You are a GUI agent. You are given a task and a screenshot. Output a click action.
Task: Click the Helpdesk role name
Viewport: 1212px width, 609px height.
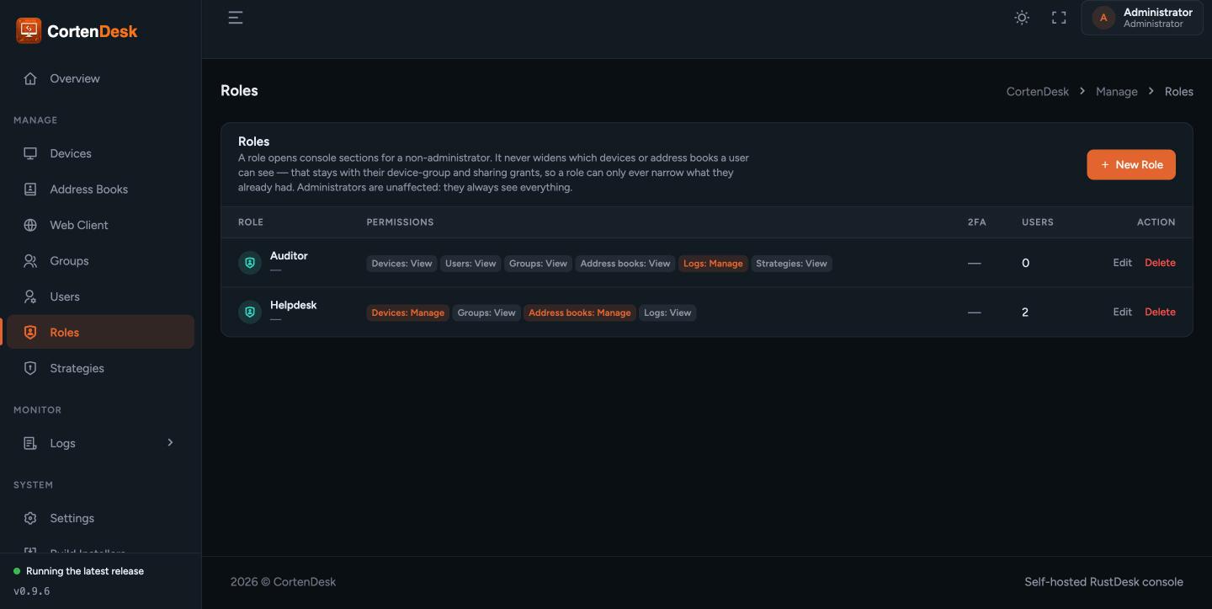[293, 305]
